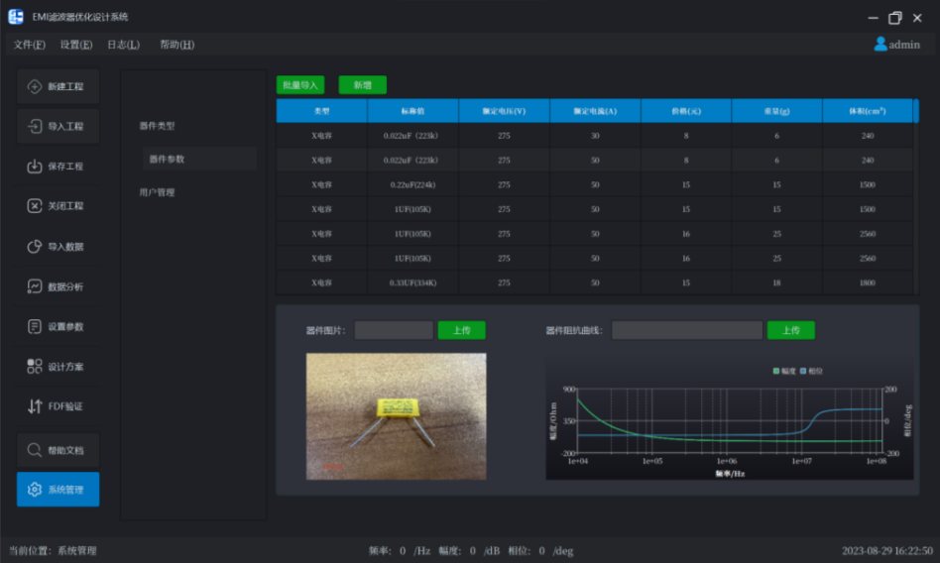Select the 数据分析 (data analysis) chart icon
The width and height of the screenshot is (940, 563).
click(34, 286)
